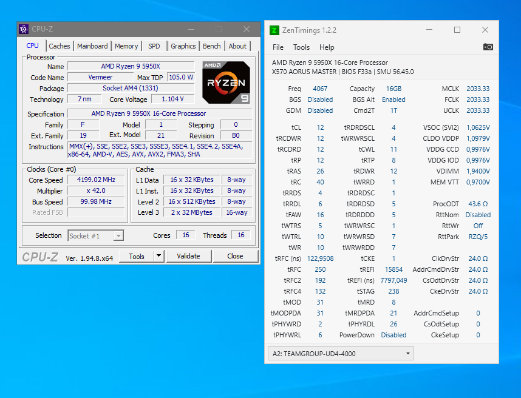Image resolution: width=521 pixels, height=398 pixels.
Task: Click the Freq value 4067 in ZenTimings
Action: (320, 89)
